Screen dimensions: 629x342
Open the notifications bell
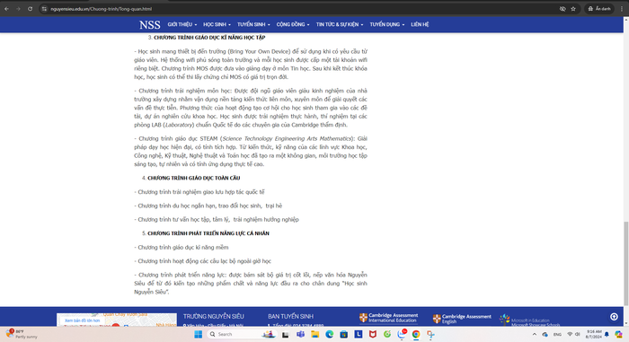click(607, 335)
